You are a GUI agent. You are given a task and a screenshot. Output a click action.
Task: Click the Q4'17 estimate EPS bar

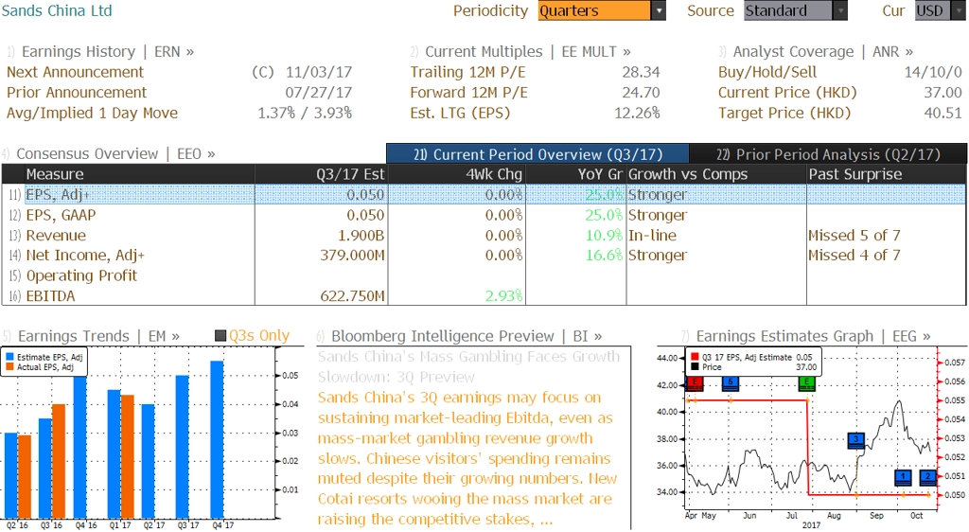tap(217, 439)
